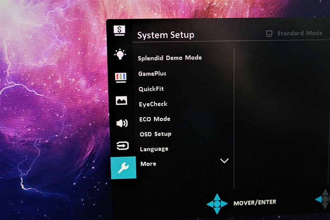The width and height of the screenshot is (330, 220).
Task: Open ECO Mode setting
Action: click(x=155, y=119)
